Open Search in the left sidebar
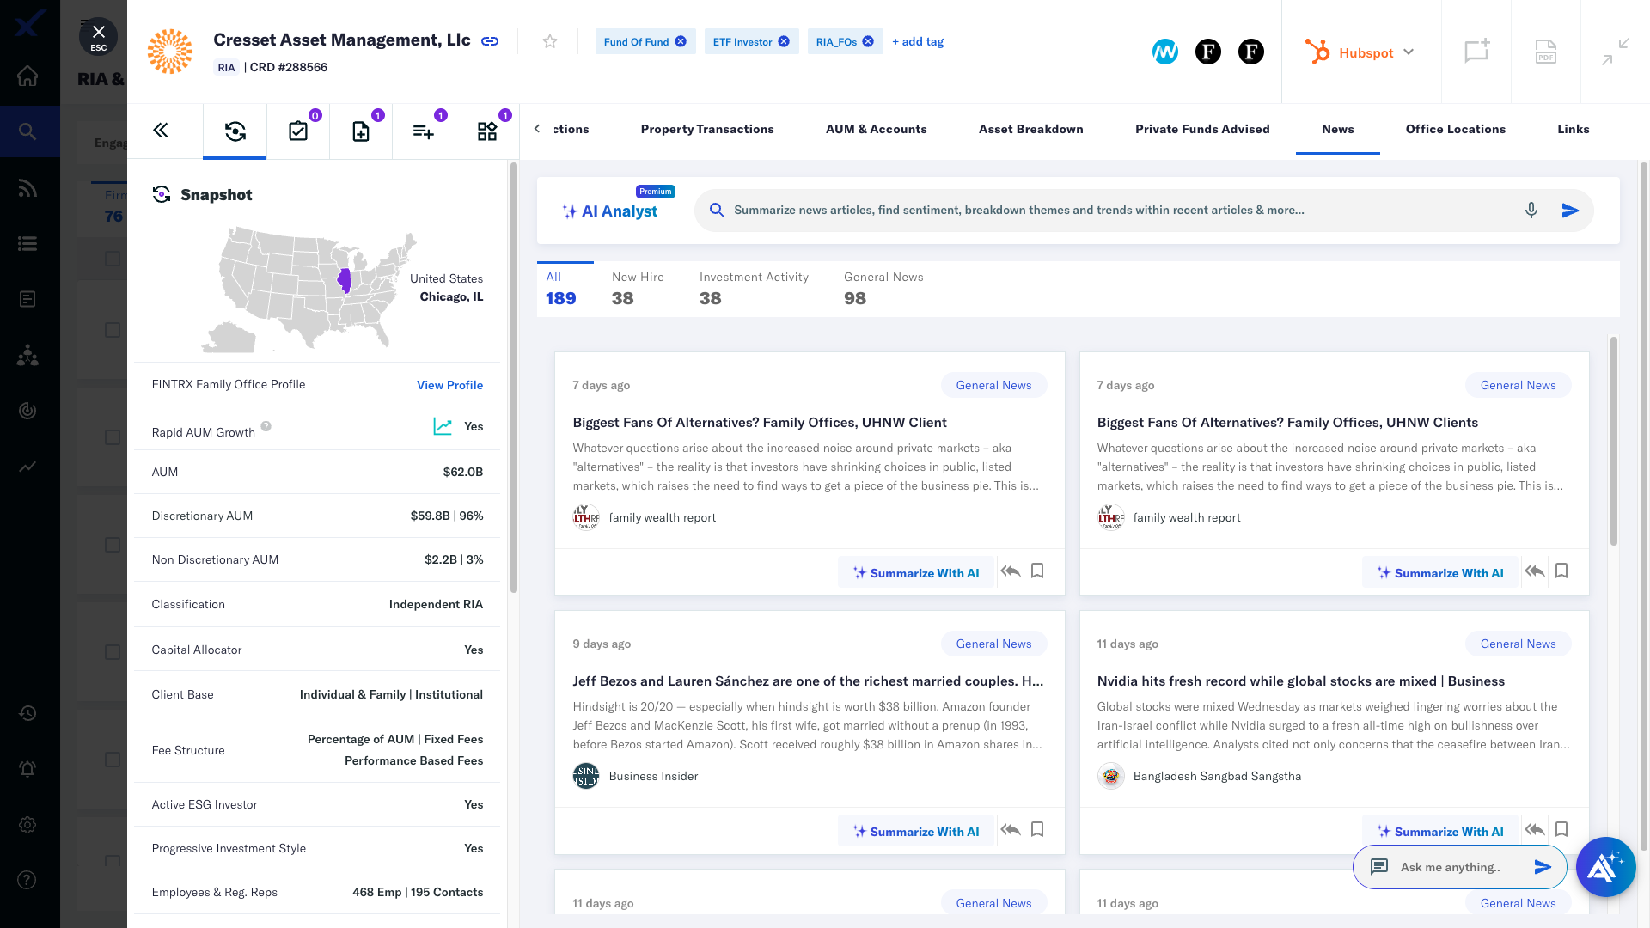Viewport: 1650px width, 928px height. (x=27, y=131)
